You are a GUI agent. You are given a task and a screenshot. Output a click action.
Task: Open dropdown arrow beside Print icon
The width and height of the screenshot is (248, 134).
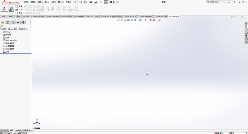(98, 2)
